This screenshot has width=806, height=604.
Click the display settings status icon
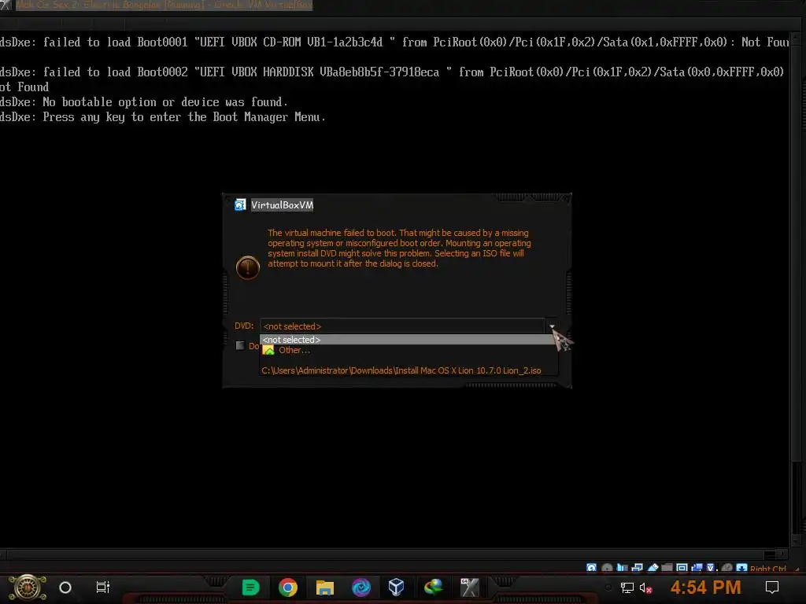682,568
